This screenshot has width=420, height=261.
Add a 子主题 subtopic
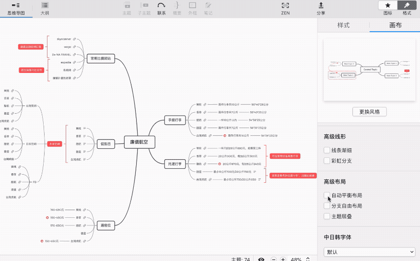pyautogui.click(x=144, y=8)
